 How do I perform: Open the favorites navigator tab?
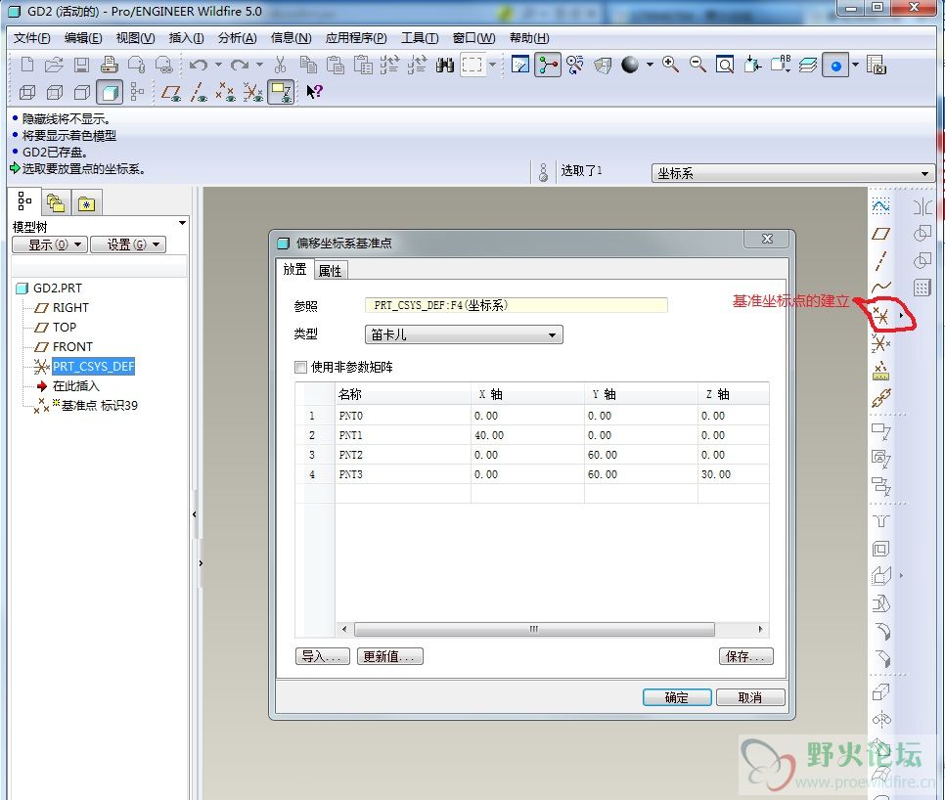[87, 203]
